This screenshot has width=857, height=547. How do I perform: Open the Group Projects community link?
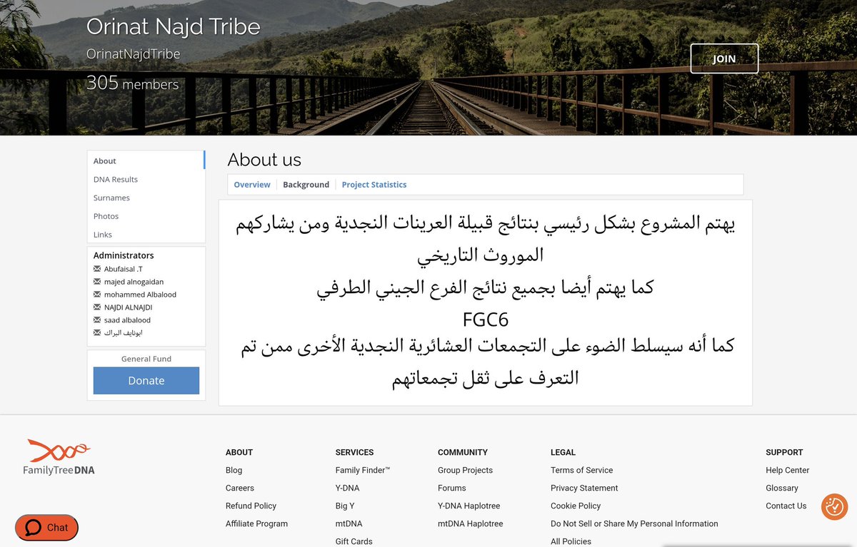point(465,471)
